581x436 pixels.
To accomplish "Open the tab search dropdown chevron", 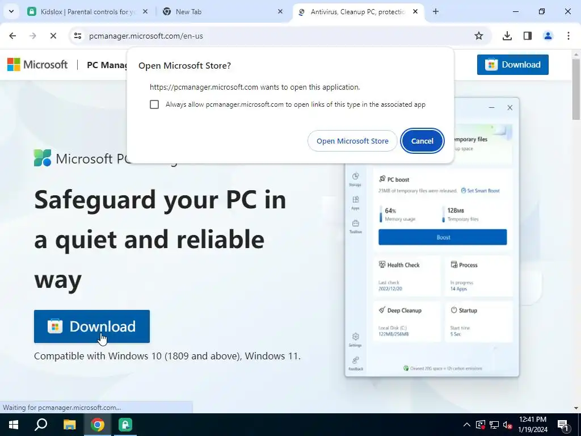I will tap(11, 11).
